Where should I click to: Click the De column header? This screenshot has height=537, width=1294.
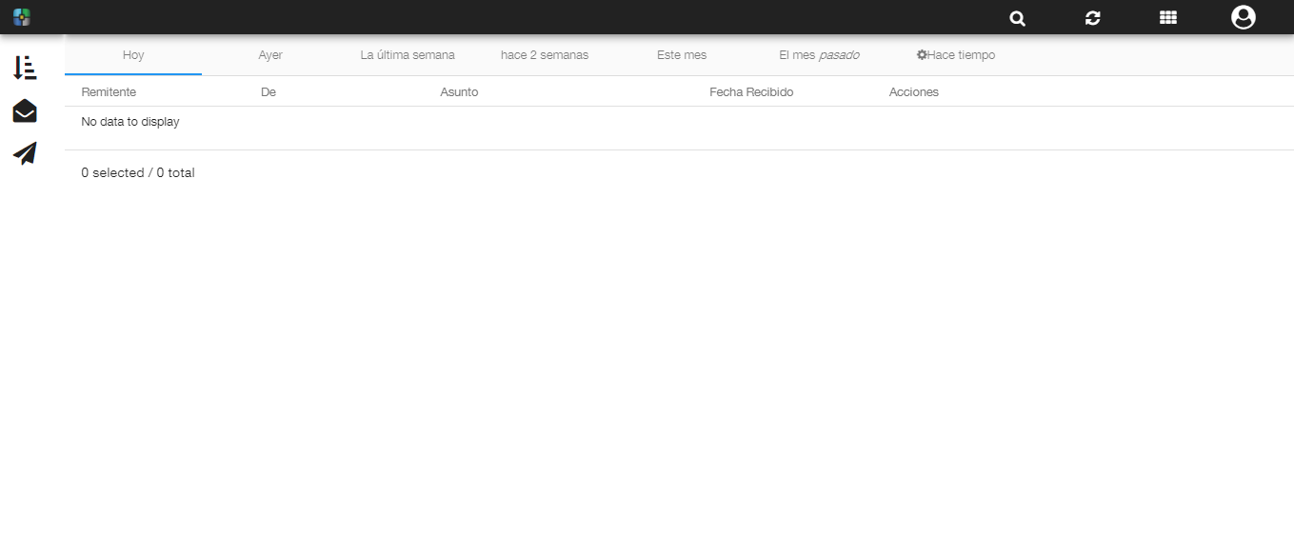[x=268, y=92]
